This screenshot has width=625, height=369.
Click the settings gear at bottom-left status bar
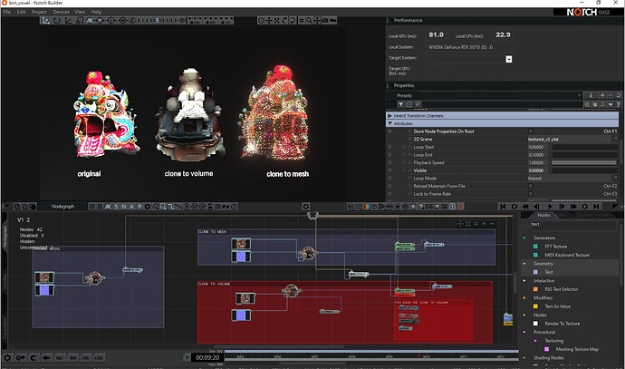coord(7,358)
